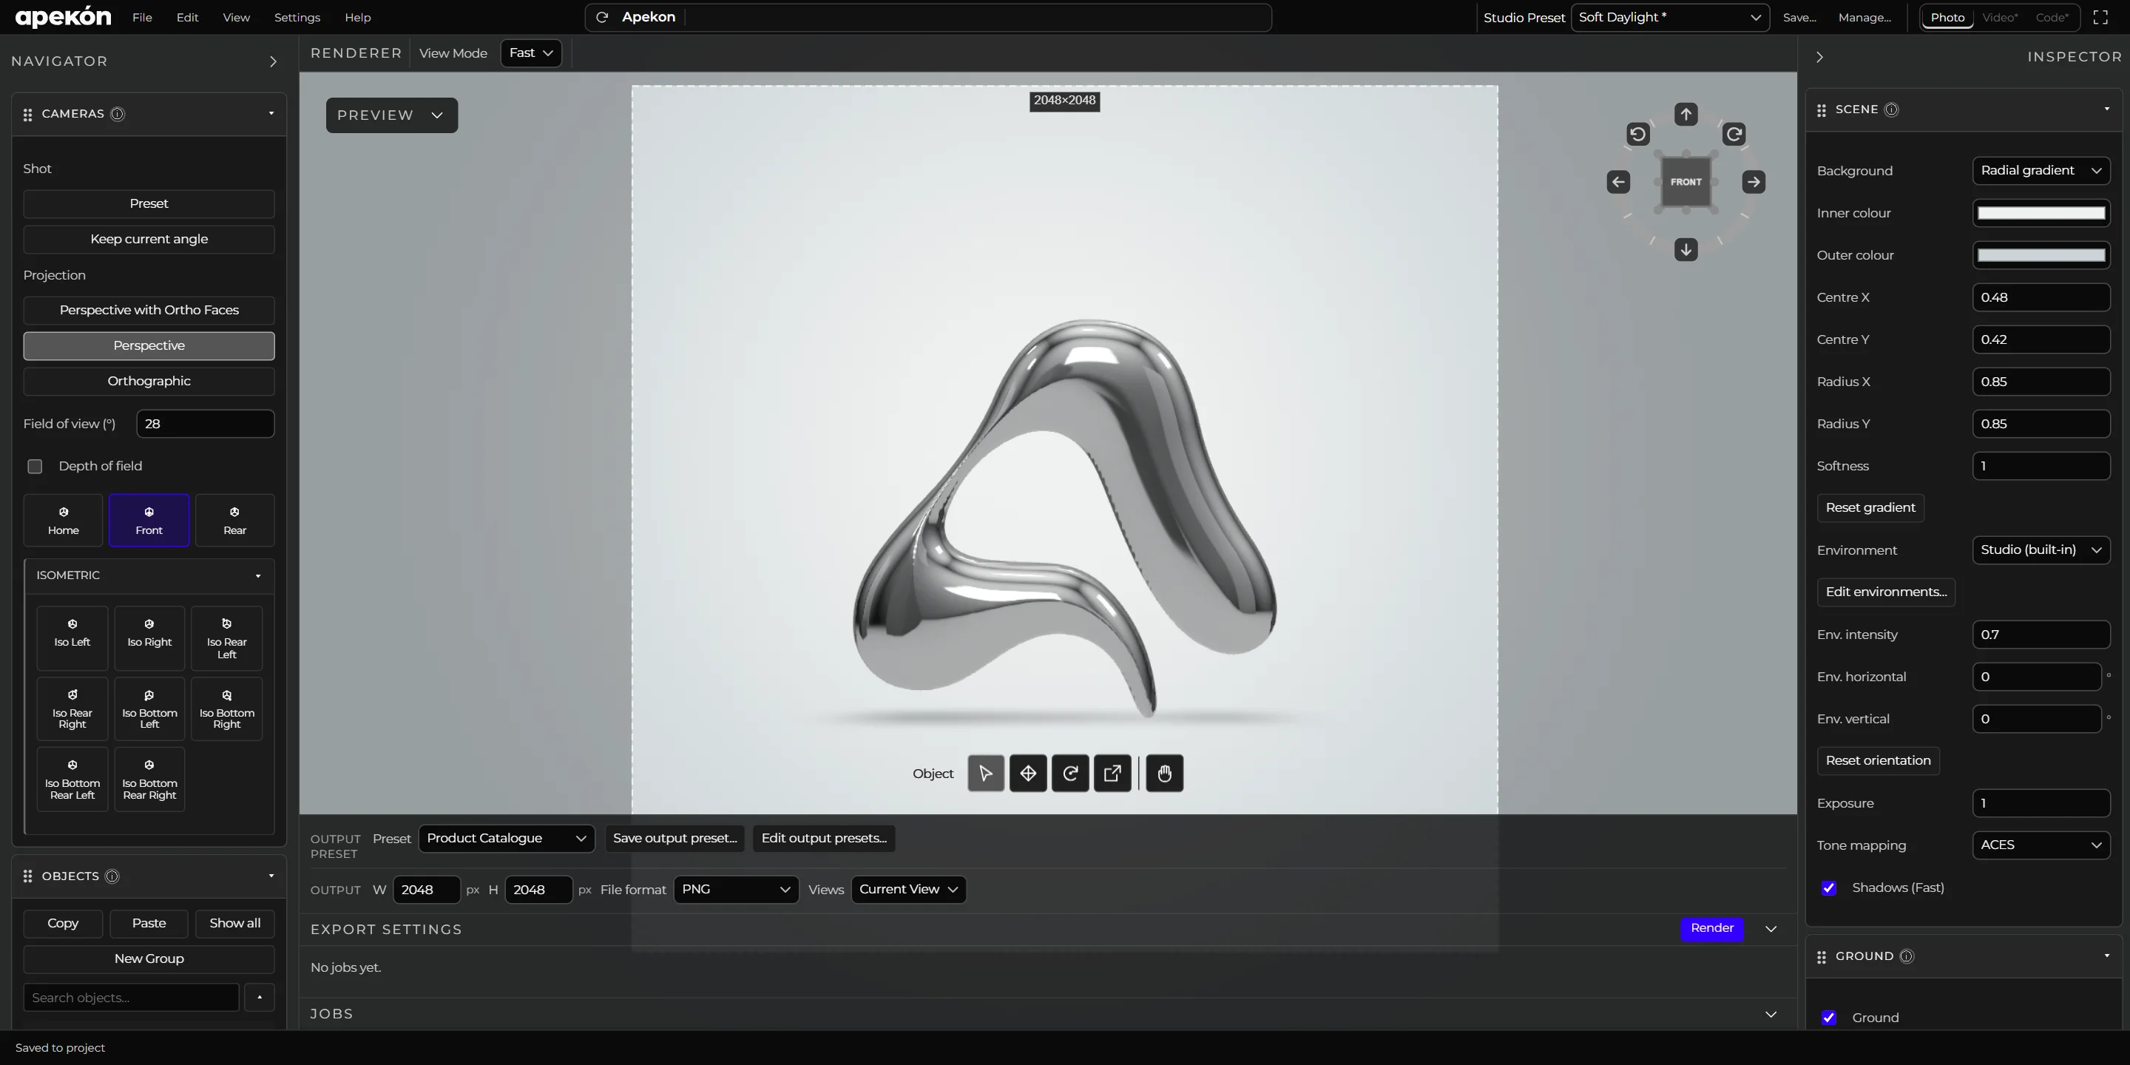Open the File format PNG dropdown
2130x1065 pixels.
coord(736,890)
